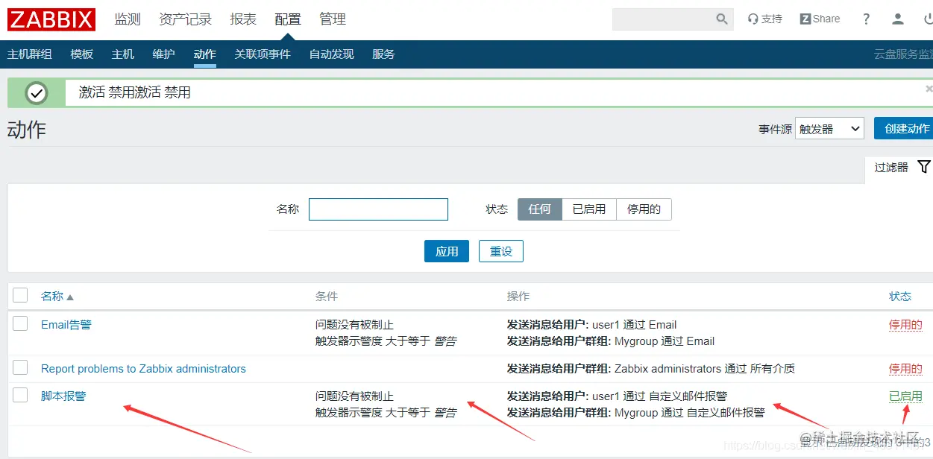This screenshot has width=933, height=459.
Task: Click the top search input field
Action: pyautogui.click(x=663, y=19)
